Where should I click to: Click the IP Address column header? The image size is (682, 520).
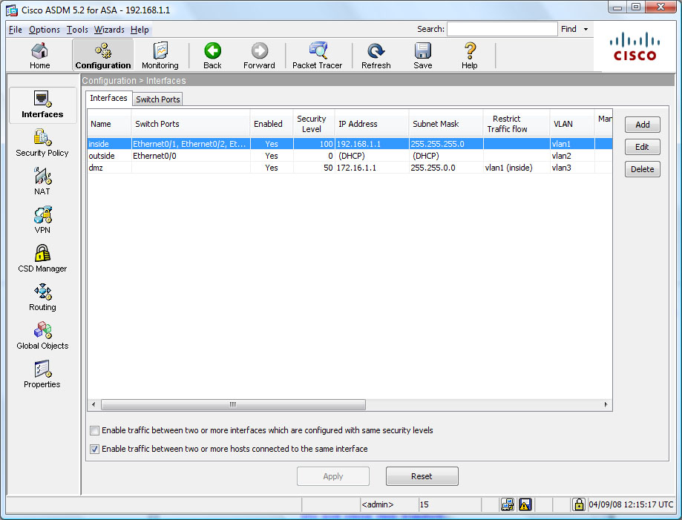[372, 123]
